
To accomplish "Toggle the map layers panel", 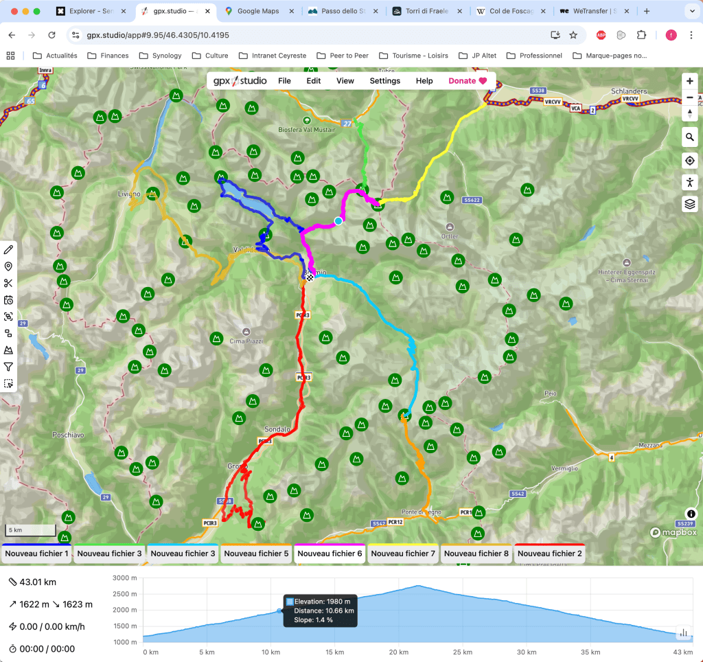I will pyautogui.click(x=691, y=204).
